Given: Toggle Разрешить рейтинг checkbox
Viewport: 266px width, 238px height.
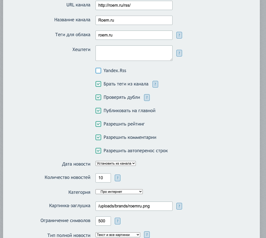Looking at the screenshot, I should point(98,124).
